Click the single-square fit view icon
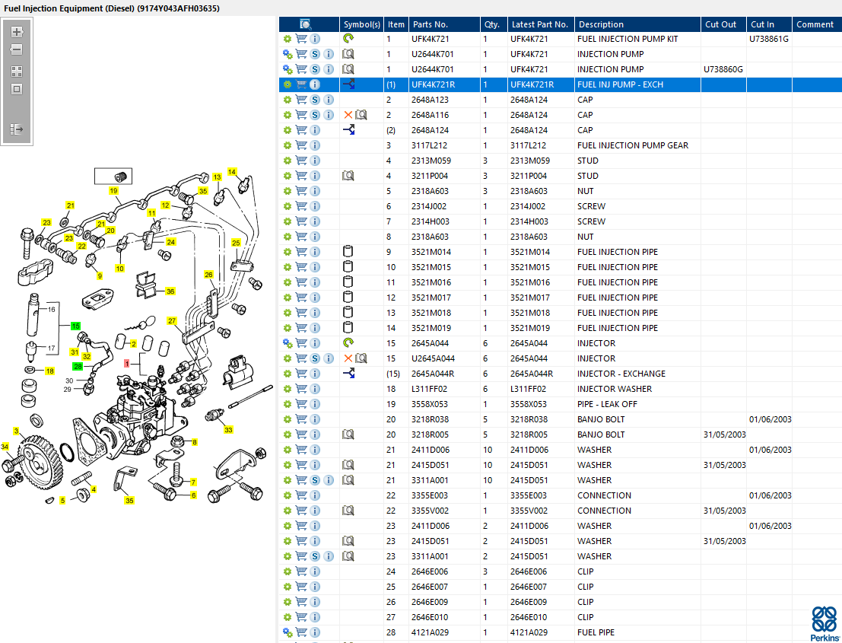 pyautogui.click(x=17, y=89)
